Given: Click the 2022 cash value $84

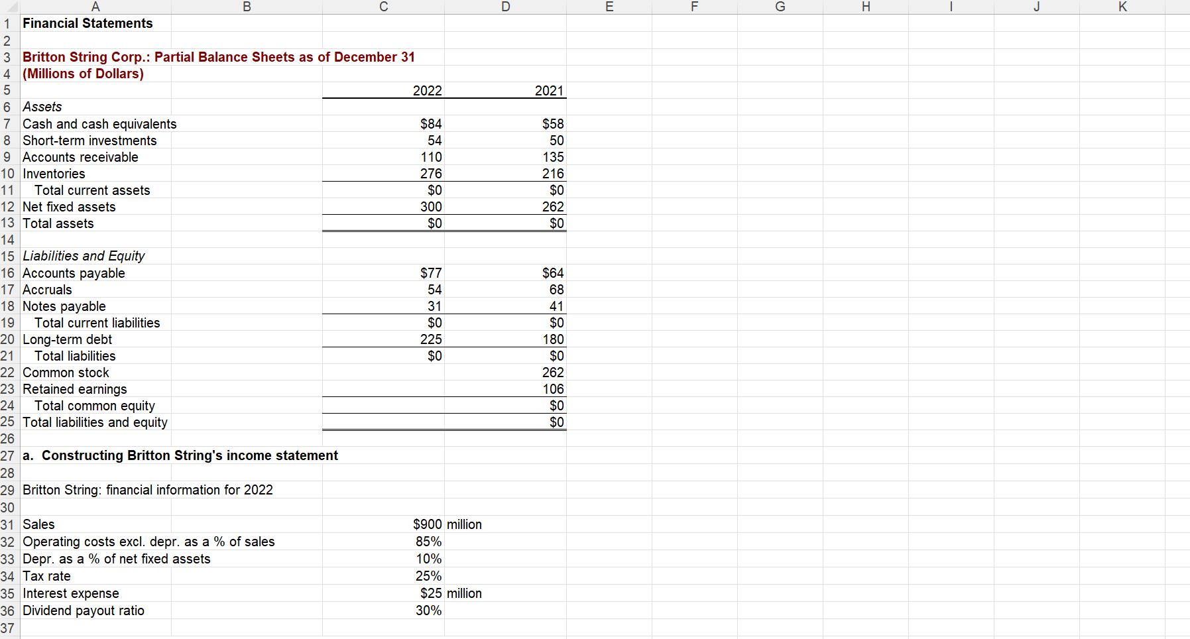Looking at the screenshot, I should pyautogui.click(x=431, y=124).
